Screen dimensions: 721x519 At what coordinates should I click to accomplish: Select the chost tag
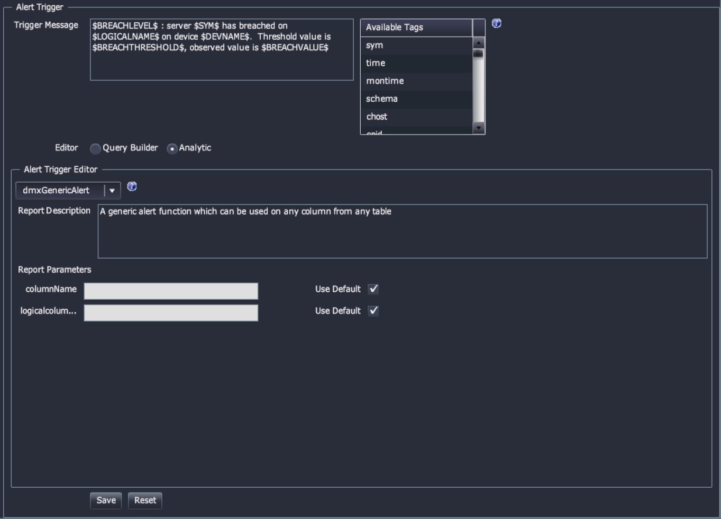(x=416, y=117)
